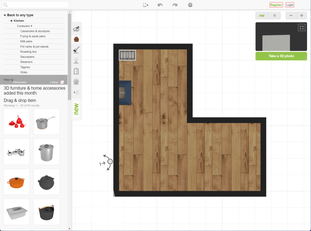Select the paintbrush decorate tool
Viewport: 311px width, 231px height.
tap(76, 50)
